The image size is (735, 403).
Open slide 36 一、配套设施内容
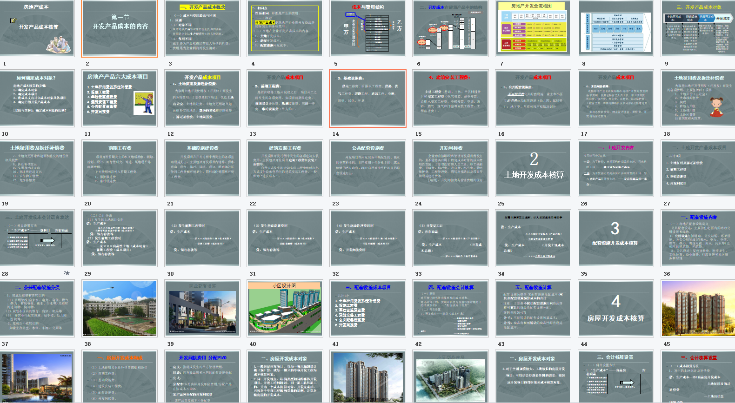[698, 238]
